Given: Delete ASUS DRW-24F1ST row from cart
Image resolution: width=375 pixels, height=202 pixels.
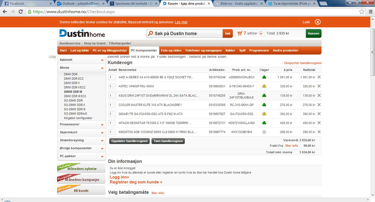Looking at the screenshot, I should (x=319, y=96).
